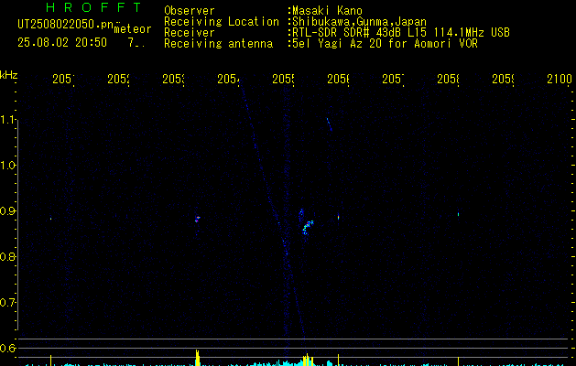Click the kHz axis unit label
576x366 pixels.
tap(8, 75)
